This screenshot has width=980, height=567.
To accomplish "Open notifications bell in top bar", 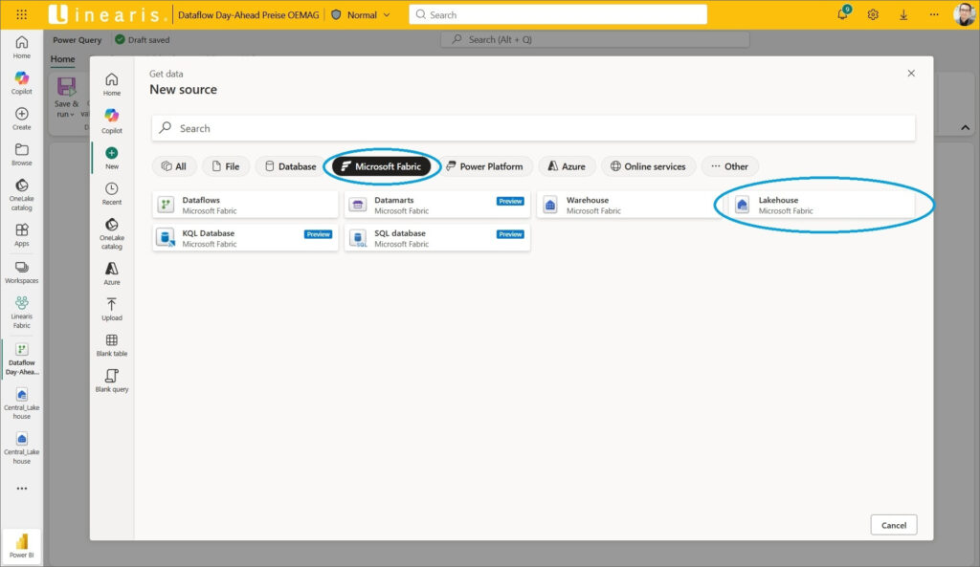I will tap(842, 15).
